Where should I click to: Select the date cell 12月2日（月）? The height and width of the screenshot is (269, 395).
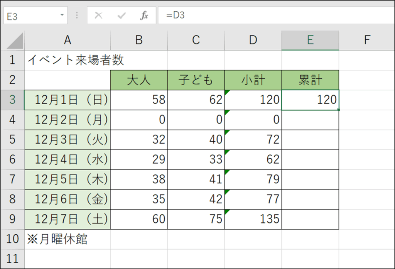coord(68,120)
